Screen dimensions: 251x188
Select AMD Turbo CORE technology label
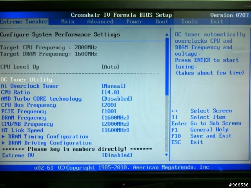41,99
